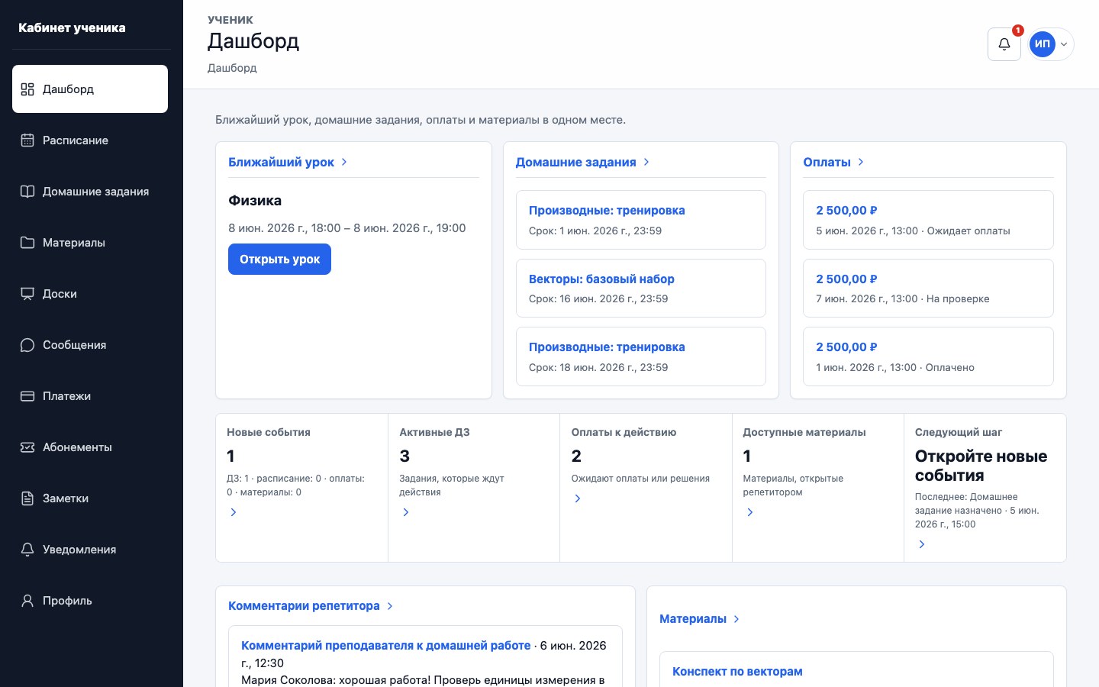Open Расписание in the sidebar menu
Screen dimensions: 1099x687
pos(90,140)
